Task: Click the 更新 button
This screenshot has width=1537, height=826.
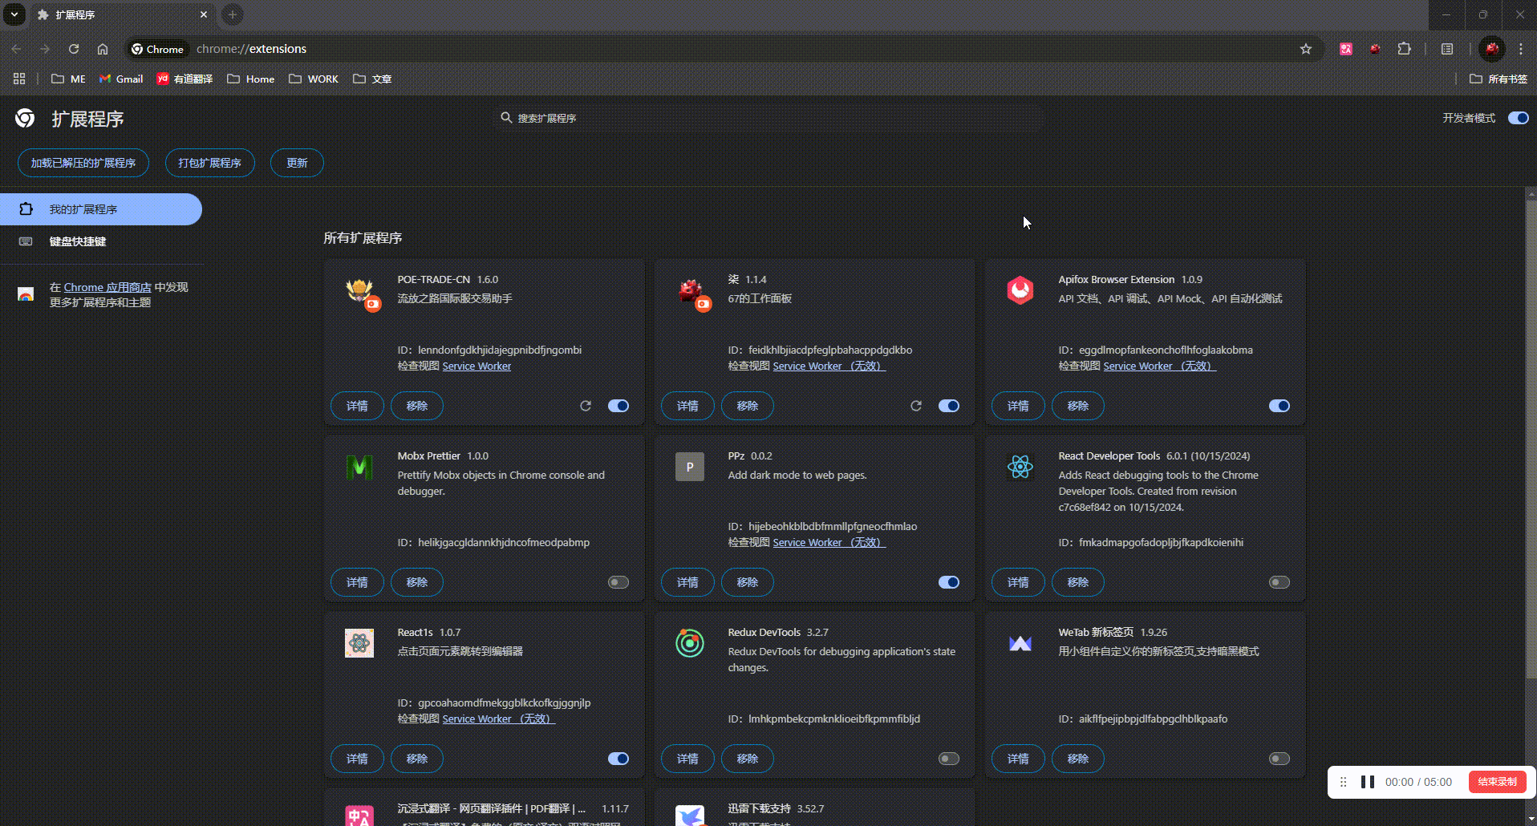Action: pos(297,163)
